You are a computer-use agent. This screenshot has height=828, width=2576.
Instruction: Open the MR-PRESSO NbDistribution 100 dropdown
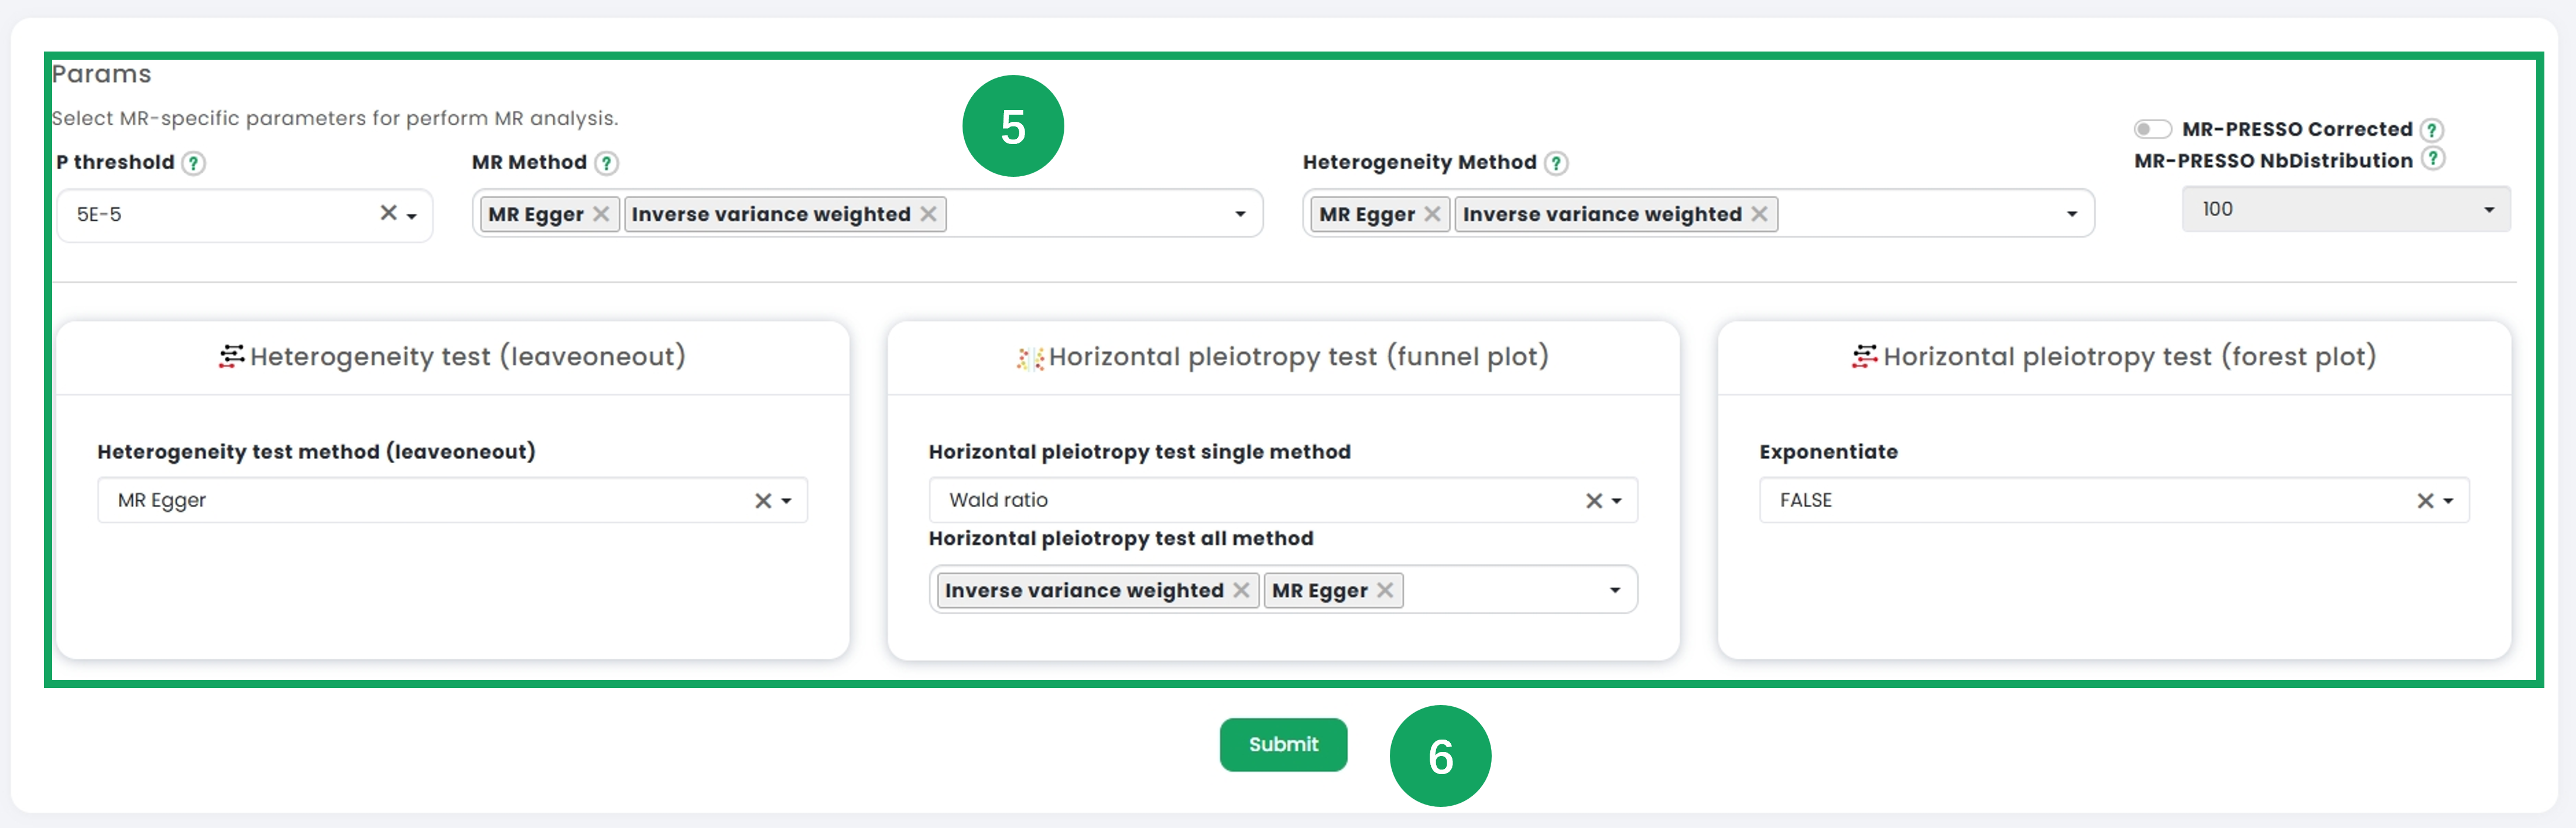(x=2345, y=209)
